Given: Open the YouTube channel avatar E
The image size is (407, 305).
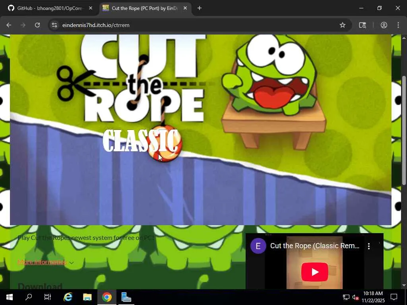Looking at the screenshot, I should (258, 246).
